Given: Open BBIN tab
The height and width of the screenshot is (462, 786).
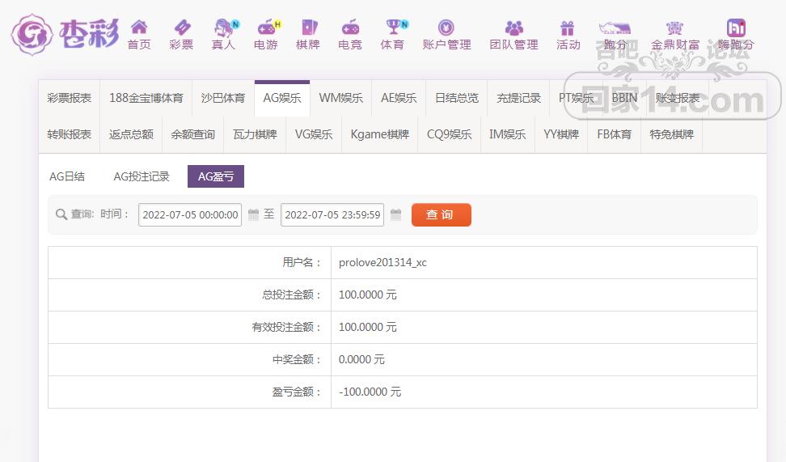Looking at the screenshot, I should pyautogui.click(x=624, y=99).
